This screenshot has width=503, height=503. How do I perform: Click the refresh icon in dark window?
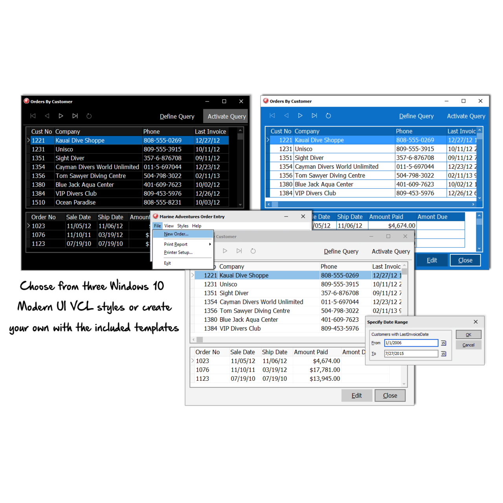[x=89, y=116]
